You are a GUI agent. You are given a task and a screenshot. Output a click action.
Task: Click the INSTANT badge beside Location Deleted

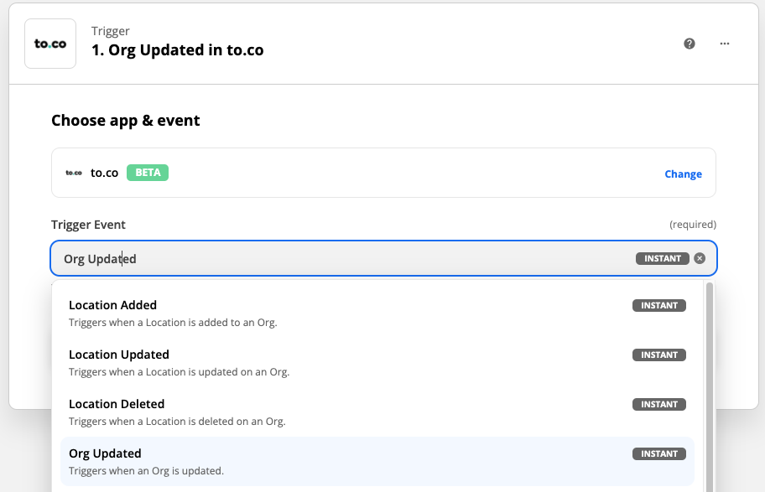pyautogui.click(x=658, y=404)
